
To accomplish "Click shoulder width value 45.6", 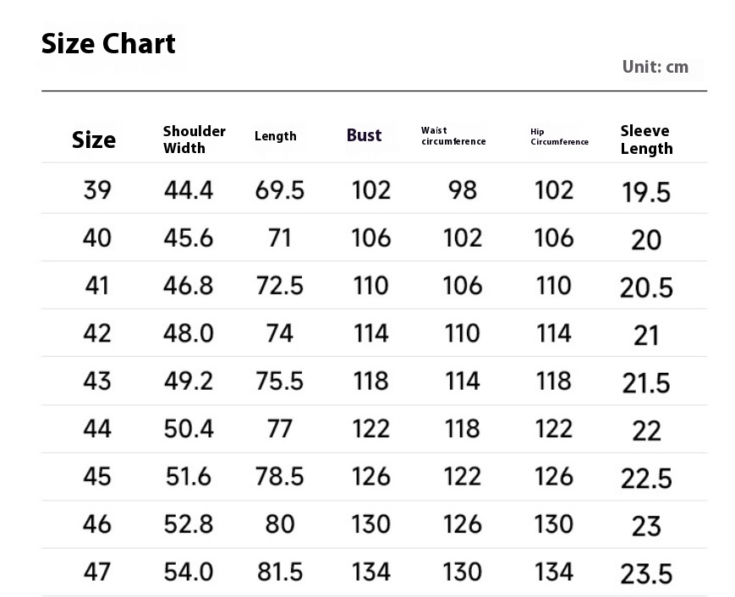I will pyautogui.click(x=189, y=238).
